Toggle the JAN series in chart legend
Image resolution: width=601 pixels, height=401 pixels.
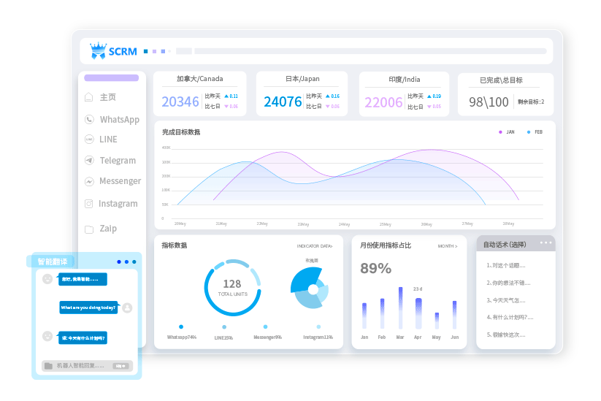[x=500, y=132]
